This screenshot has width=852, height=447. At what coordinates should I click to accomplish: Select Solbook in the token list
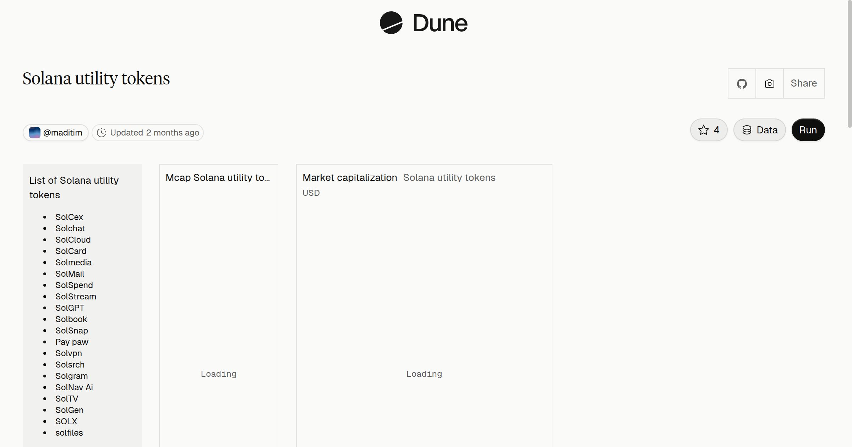(x=71, y=319)
